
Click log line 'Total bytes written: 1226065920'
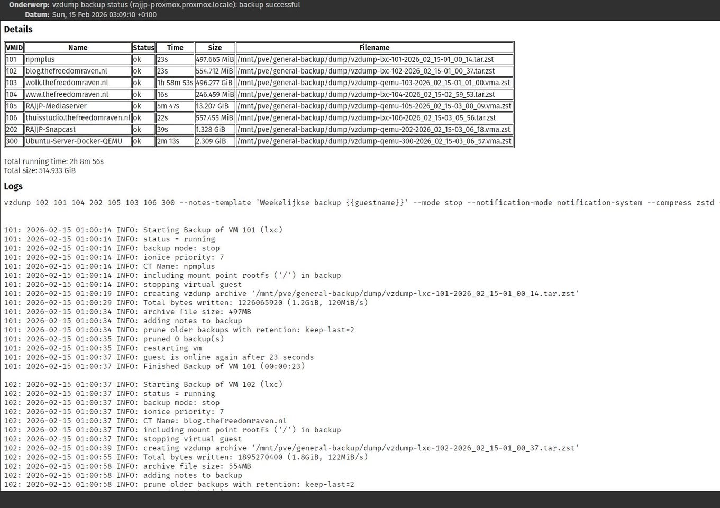tap(186, 303)
